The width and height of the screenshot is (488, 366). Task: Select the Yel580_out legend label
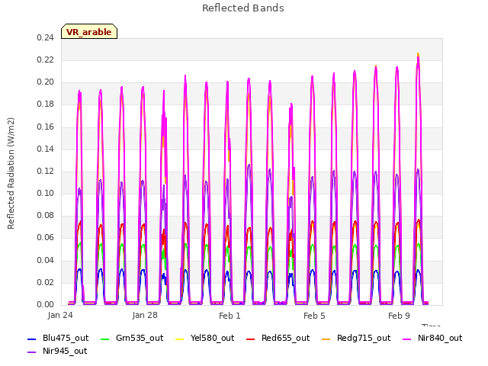(x=212, y=339)
